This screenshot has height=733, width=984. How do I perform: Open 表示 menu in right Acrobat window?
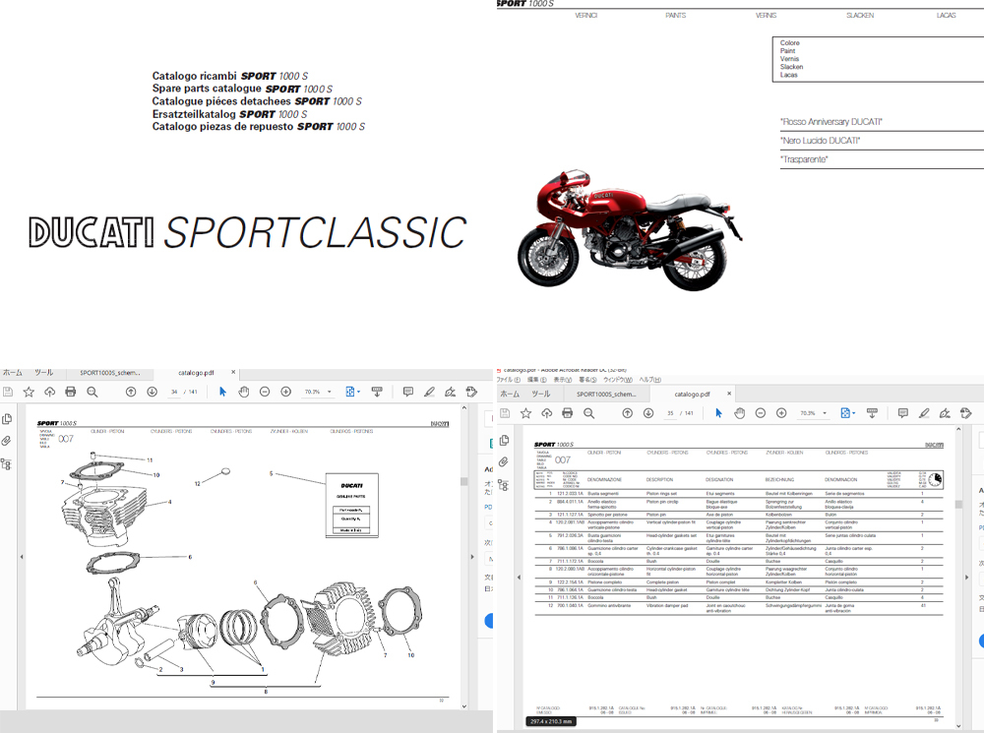[x=562, y=380]
